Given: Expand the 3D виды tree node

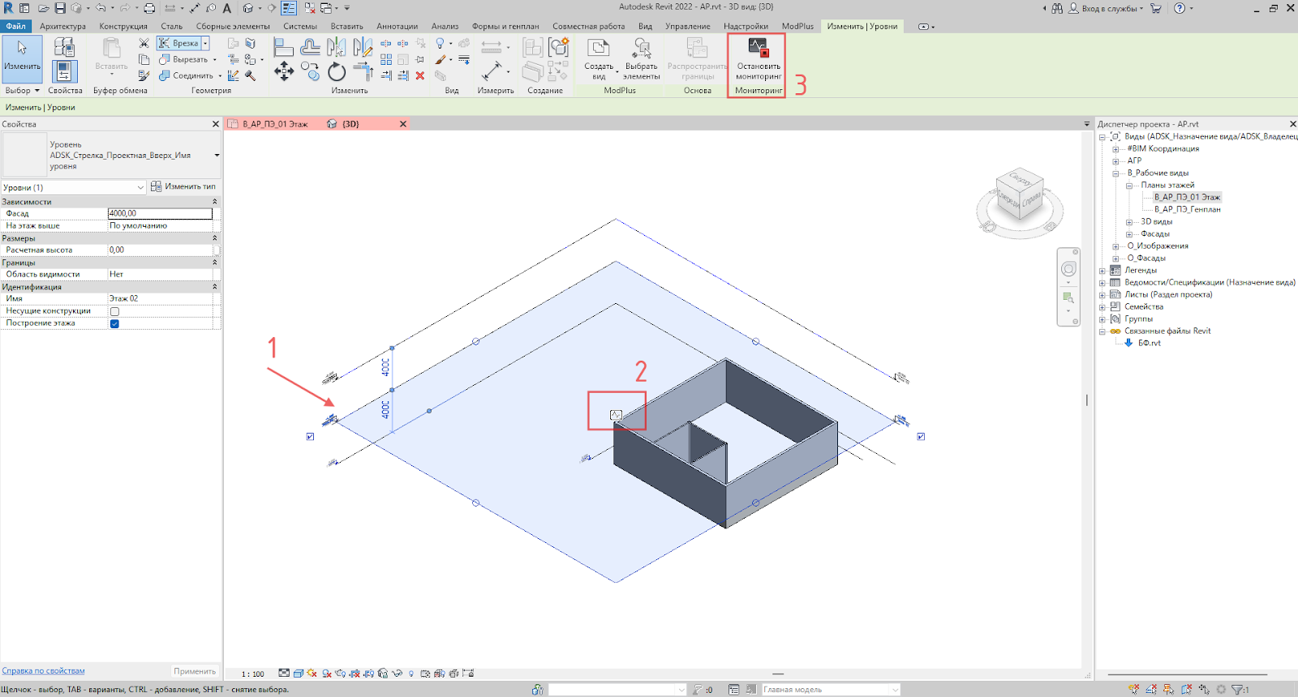Looking at the screenshot, I should point(1128,222).
